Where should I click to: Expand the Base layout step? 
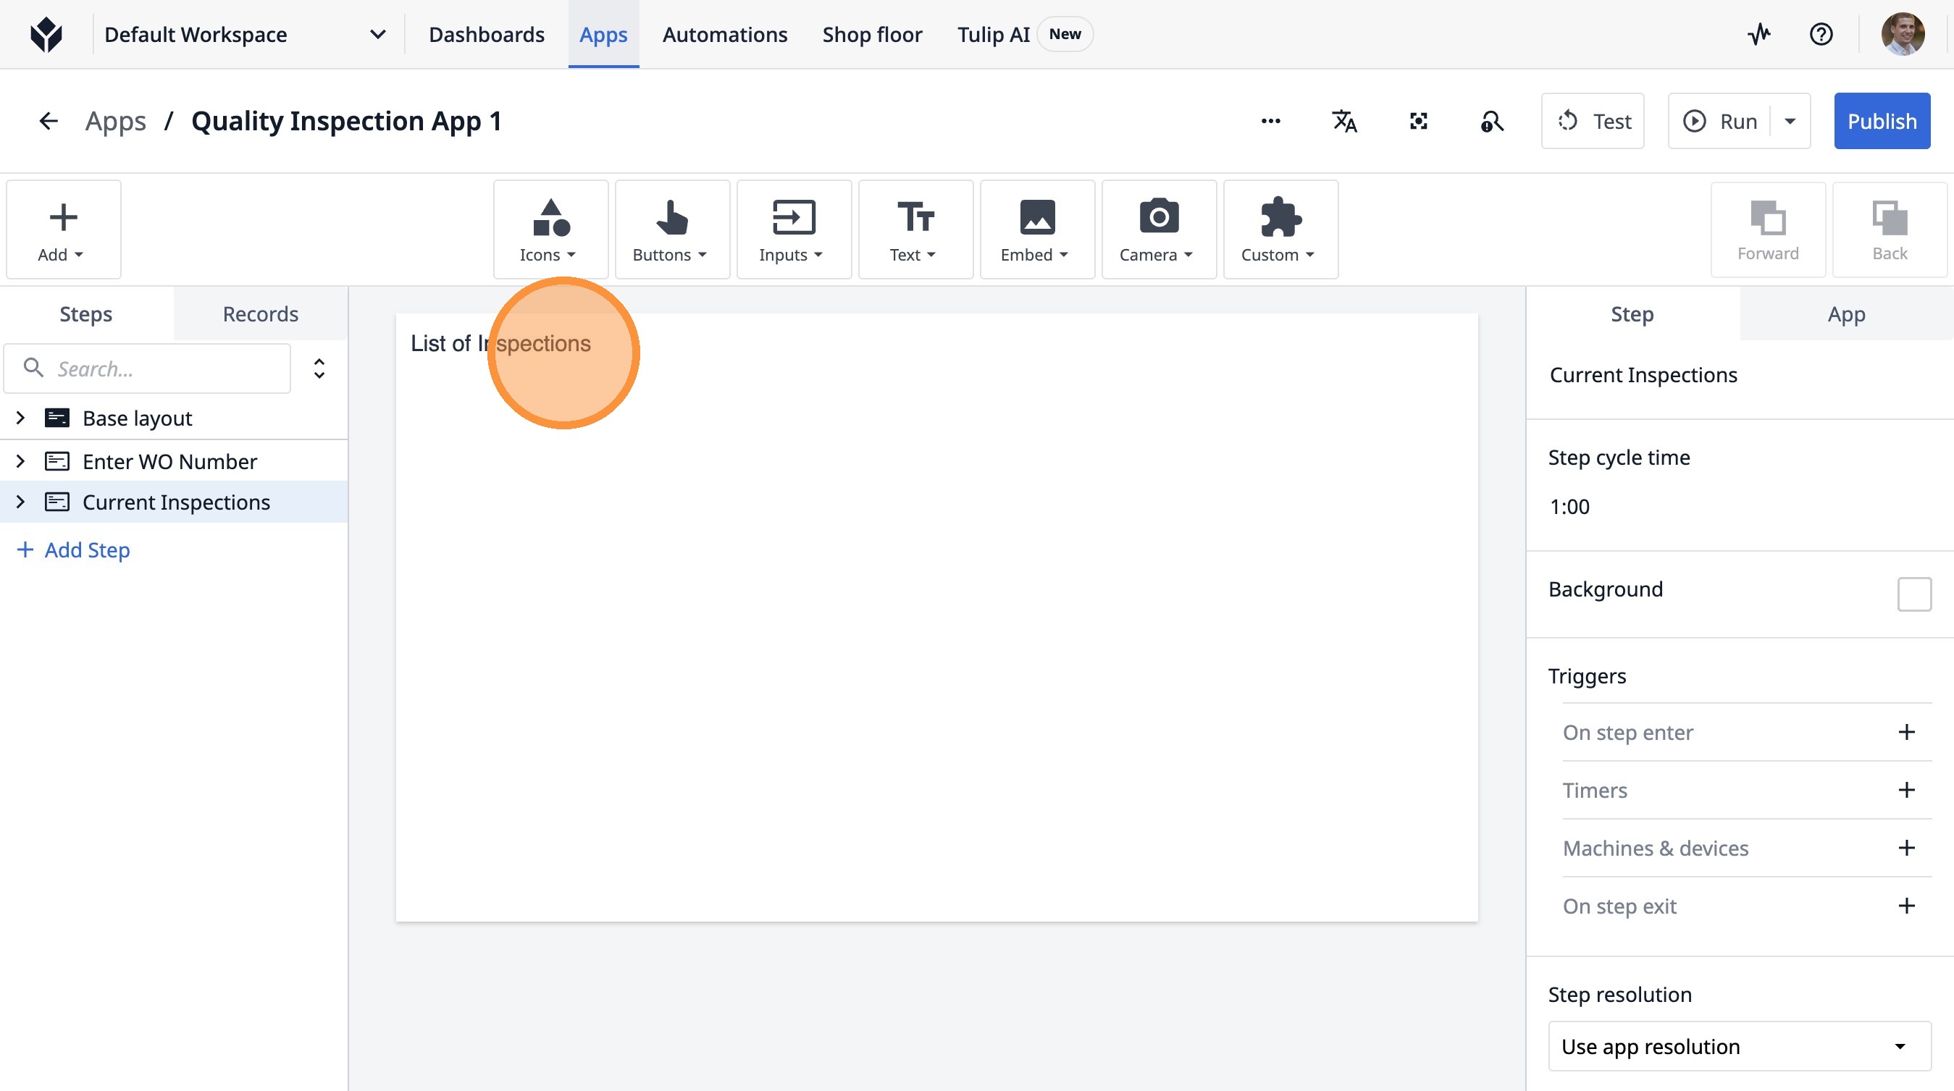(x=20, y=418)
